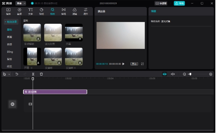Click the Split clip tool in the timeline toolbar
This screenshot has width=218, height=133.
[x=33, y=74]
